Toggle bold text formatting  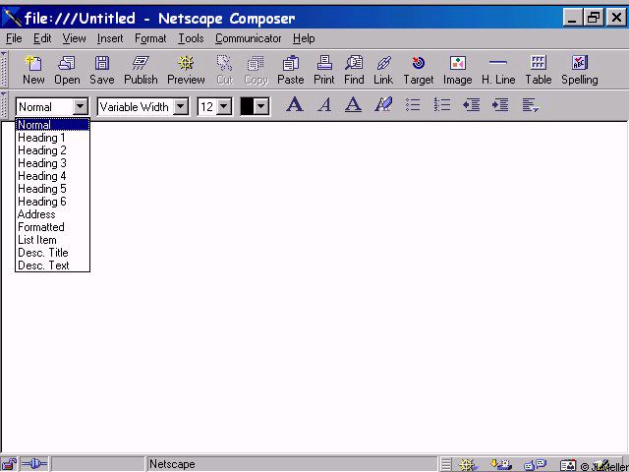tap(295, 105)
